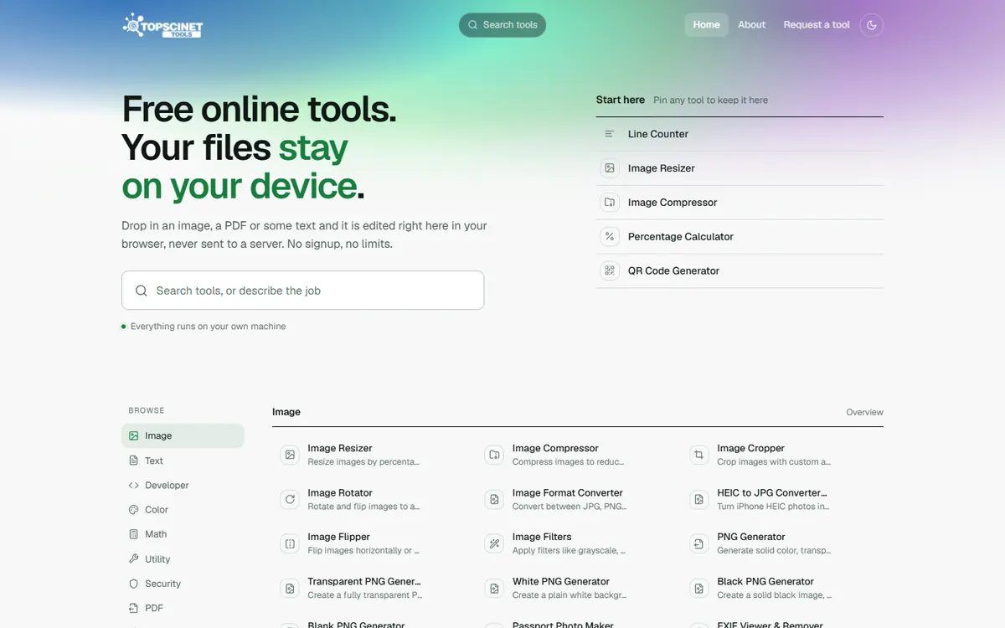Open Request a tool page
The height and width of the screenshot is (628, 1005).
pos(817,25)
